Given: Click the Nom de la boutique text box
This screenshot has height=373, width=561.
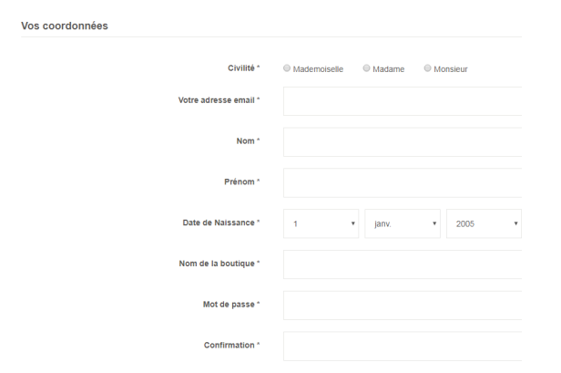Looking at the screenshot, I should click(x=403, y=264).
